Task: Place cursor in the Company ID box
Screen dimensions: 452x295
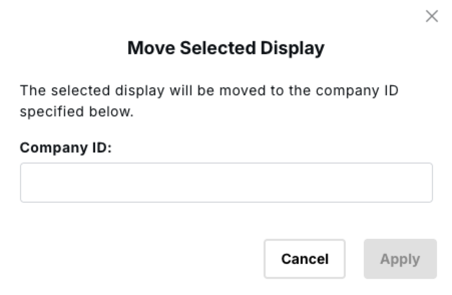Action: (x=226, y=183)
